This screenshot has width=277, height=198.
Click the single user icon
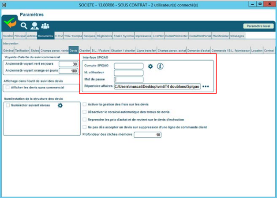(34, 26)
